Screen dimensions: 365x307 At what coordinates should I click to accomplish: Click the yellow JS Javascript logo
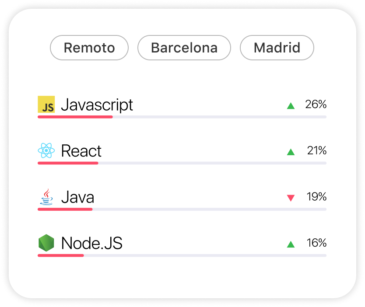(x=46, y=104)
